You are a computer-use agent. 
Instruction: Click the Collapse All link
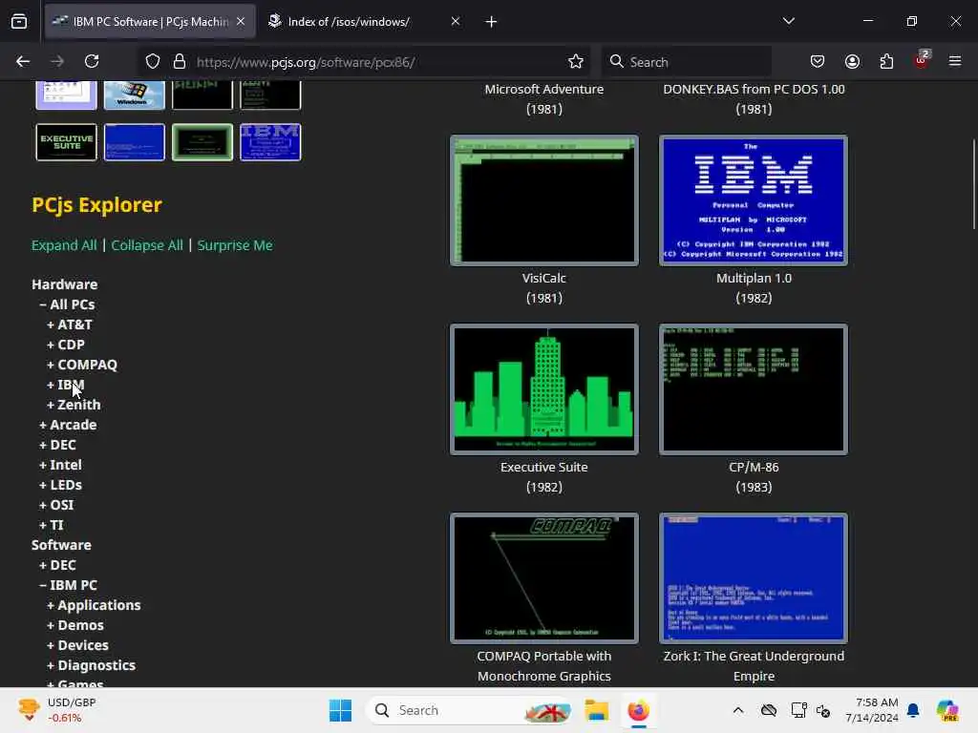(147, 245)
